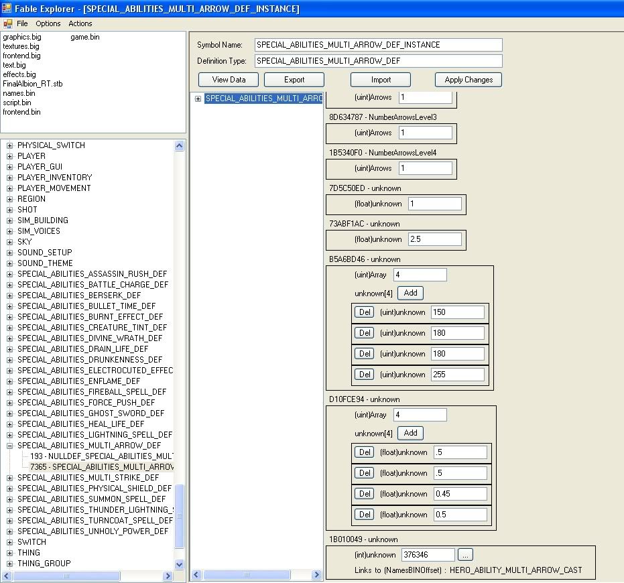Viewport: 624px width, 583px height.
Task: Click the ellipsis browse button next to 376346
Action: [x=465, y=554]
